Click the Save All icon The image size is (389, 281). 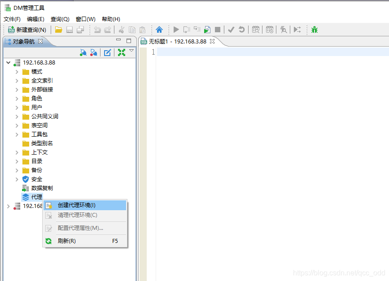click(80, 30)
